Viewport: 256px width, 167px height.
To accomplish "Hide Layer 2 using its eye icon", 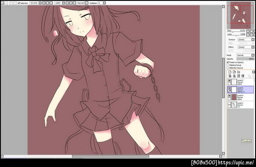I will coord(229,81).
